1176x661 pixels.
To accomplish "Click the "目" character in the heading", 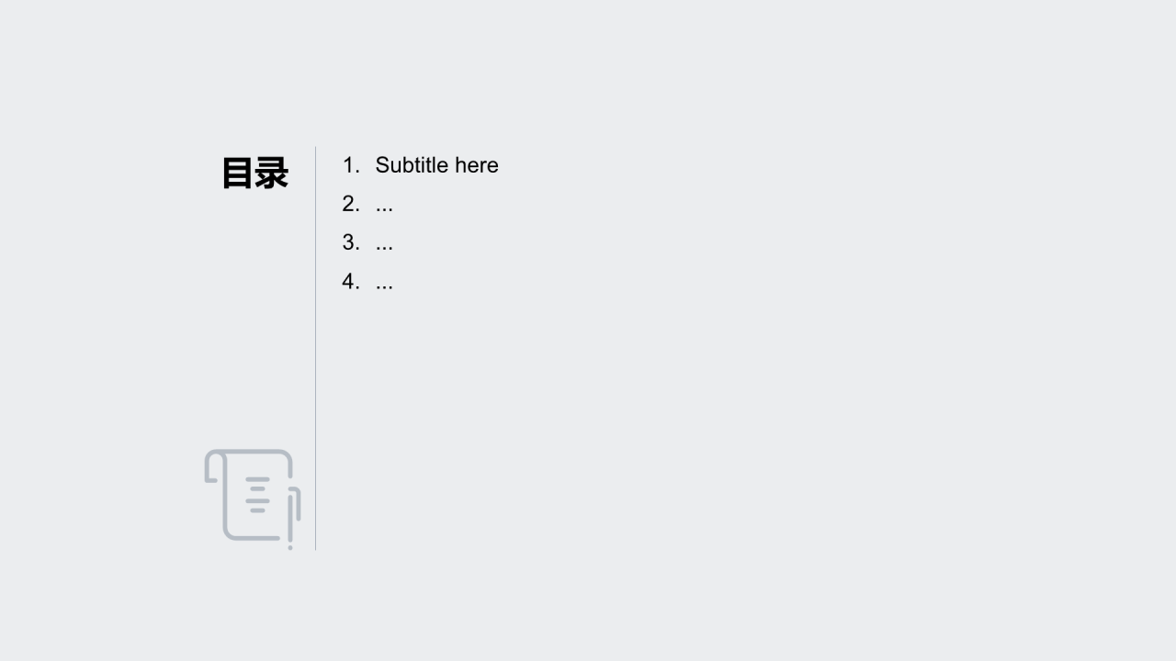I will point(238,173).
